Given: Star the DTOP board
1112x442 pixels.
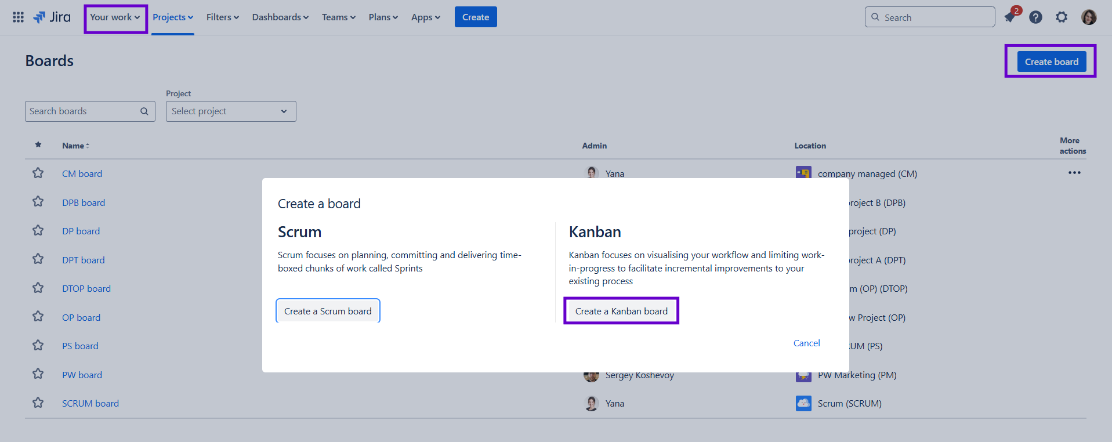Looking at the screenshot, I should (x=38, y=288).
